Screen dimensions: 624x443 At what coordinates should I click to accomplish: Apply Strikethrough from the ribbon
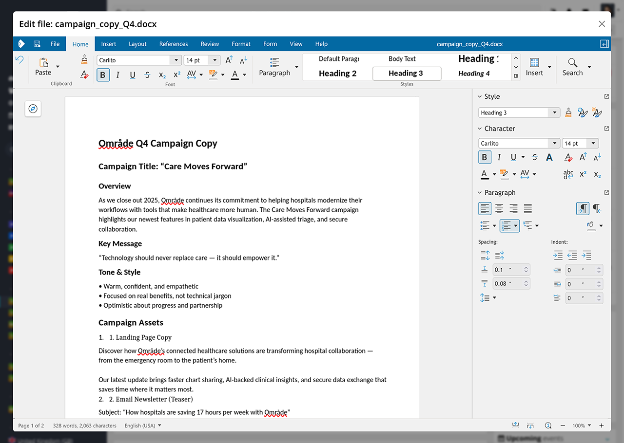[147, 75]
